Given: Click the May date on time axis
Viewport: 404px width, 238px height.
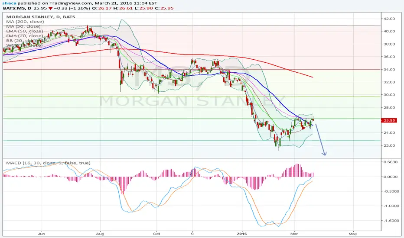Looking at the screenshot, I should click(353, 234).
